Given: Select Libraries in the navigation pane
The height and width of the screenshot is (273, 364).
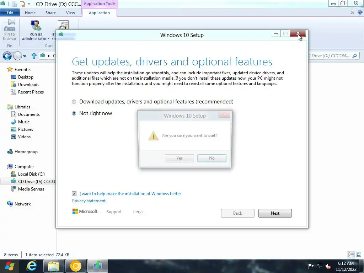Looking at the screenshot, I should coord(18,107).
